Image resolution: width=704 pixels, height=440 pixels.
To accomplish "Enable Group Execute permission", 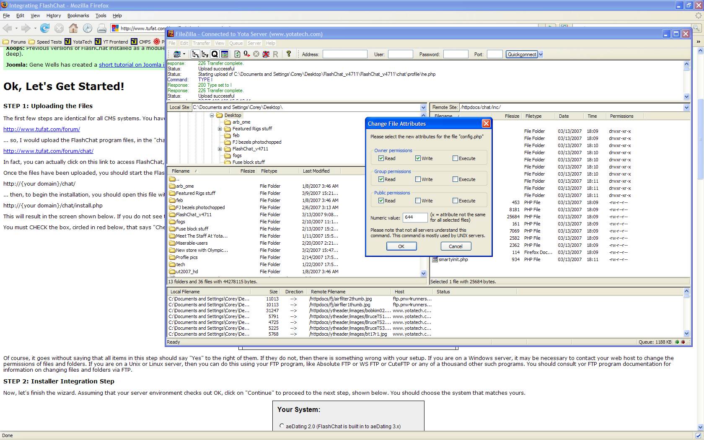I will (455, 179).
